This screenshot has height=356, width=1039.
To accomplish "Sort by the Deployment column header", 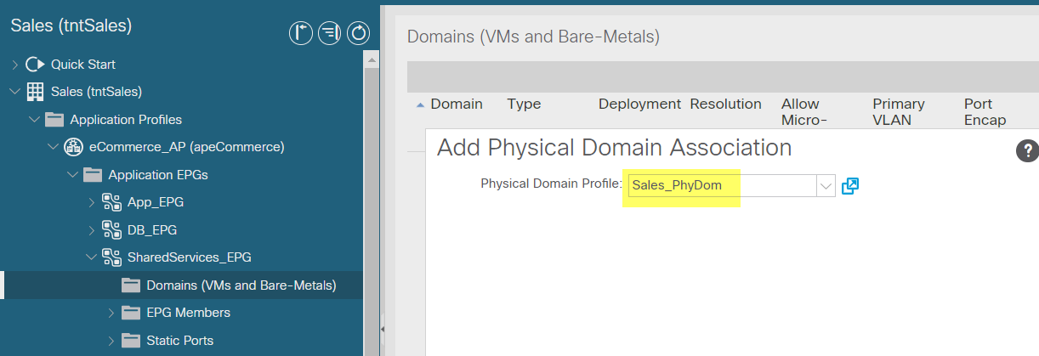I will coord(639,105).
